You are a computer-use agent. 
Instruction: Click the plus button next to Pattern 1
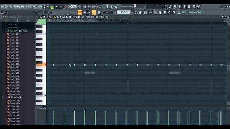pos(132,13)
